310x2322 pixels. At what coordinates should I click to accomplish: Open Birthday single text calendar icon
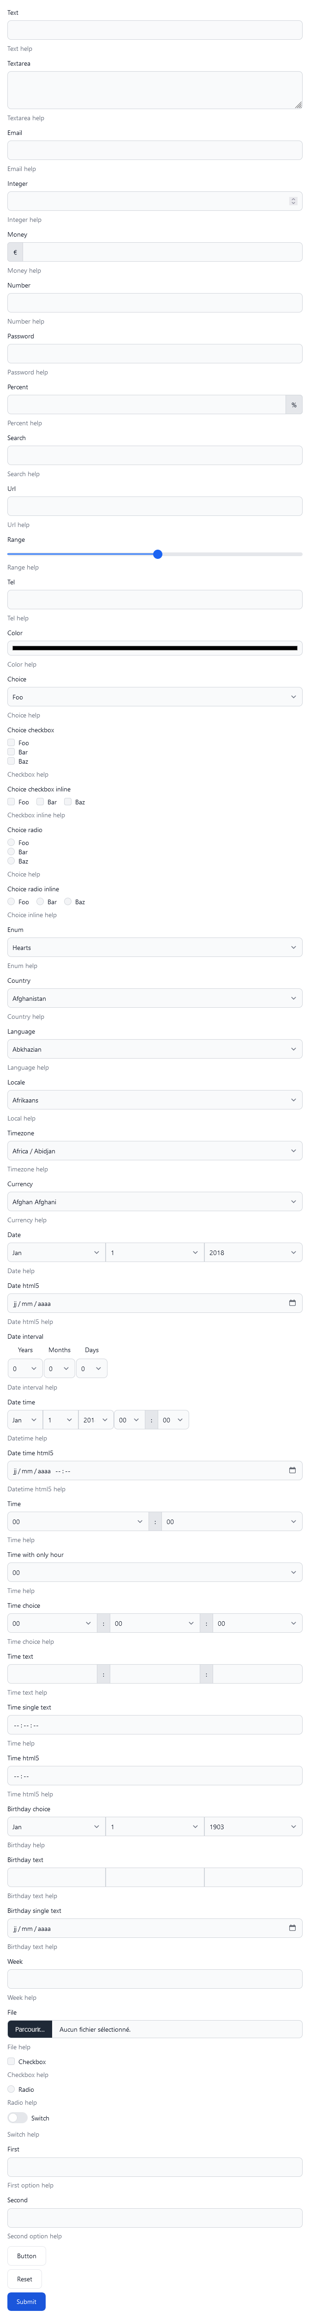(292, 1928)
